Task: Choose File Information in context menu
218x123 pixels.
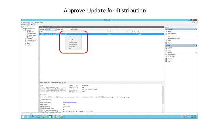Action: [x=74, y=44]
